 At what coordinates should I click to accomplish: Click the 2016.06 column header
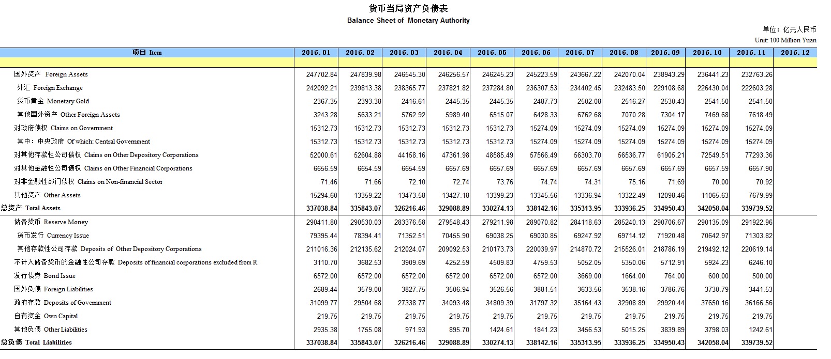(x=536, y=53)
